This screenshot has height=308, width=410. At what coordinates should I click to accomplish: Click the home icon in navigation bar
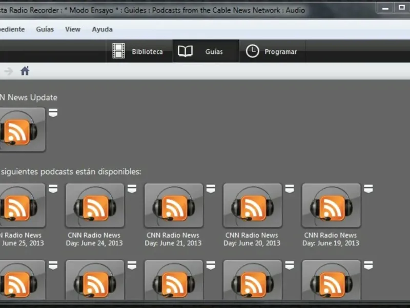point(25,71)
